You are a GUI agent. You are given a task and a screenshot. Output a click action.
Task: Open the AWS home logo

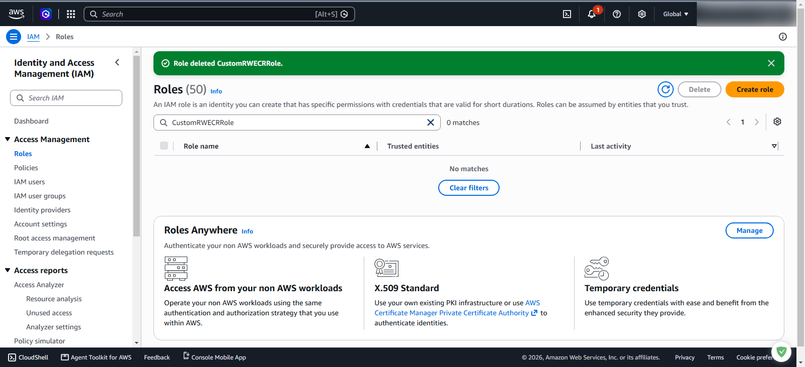(x=17, y=14)
